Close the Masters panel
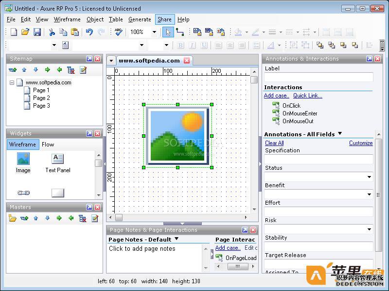 pos(98,207)
